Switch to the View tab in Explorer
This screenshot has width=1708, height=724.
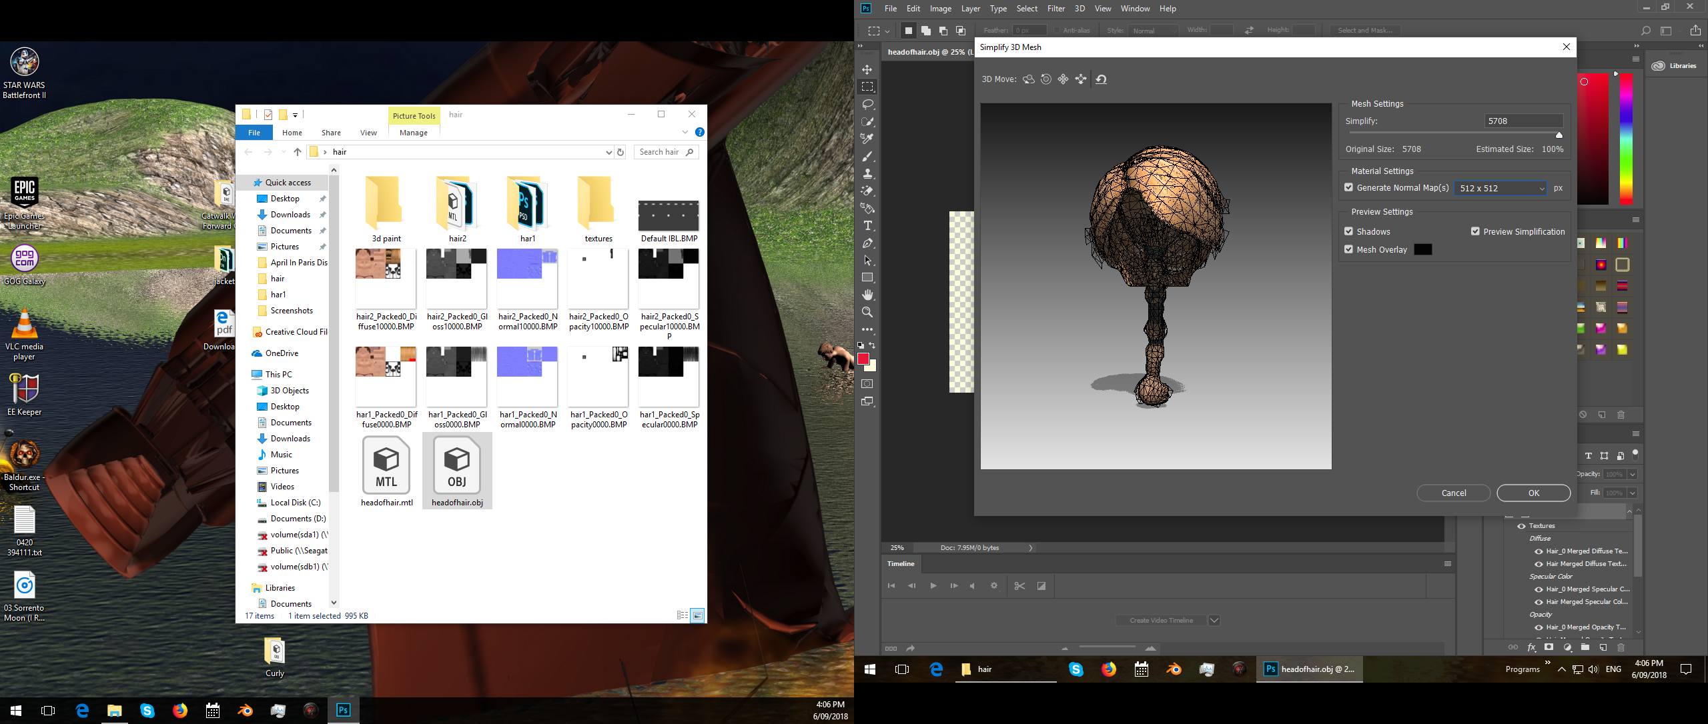tap(368, 132)
